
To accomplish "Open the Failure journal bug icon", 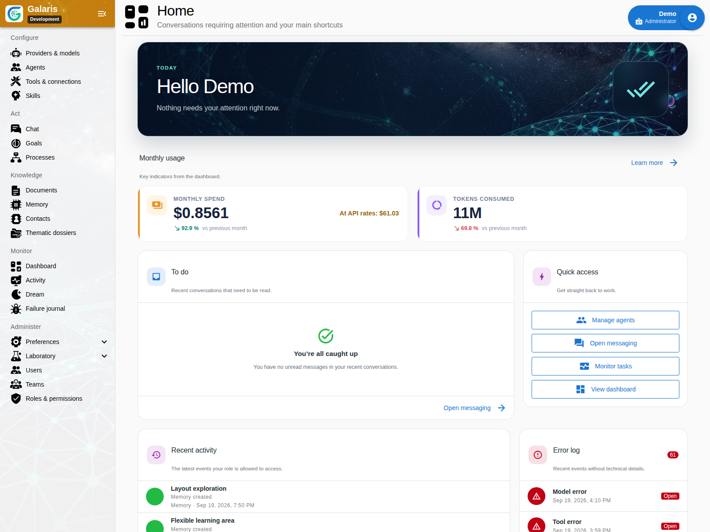I will point(16,309).
